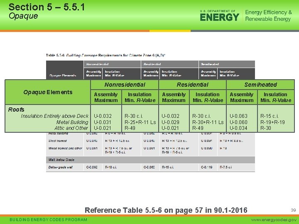
Task: Click 'Insulation Min. R-Value' under Nonresidential
Action: tap(140, 97)
